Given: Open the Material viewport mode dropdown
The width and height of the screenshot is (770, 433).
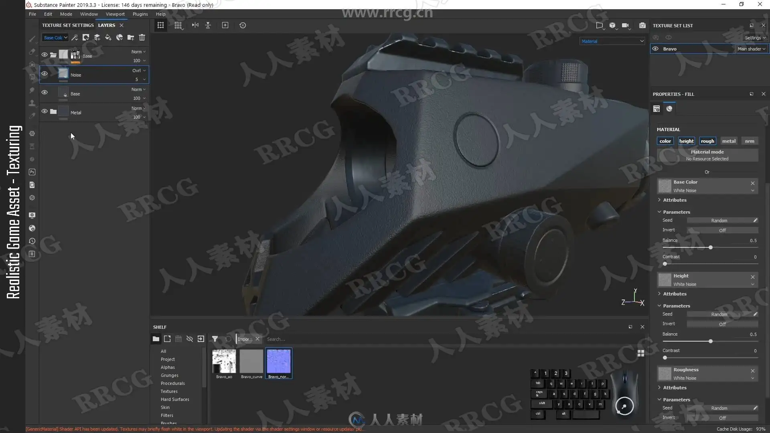Looking at the screenshot, I should click(612, 41).
